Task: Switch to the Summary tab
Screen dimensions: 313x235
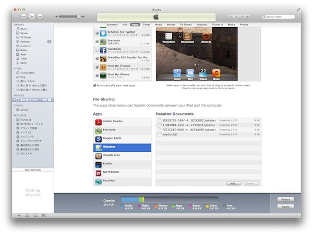Action: tap(112, 24)
